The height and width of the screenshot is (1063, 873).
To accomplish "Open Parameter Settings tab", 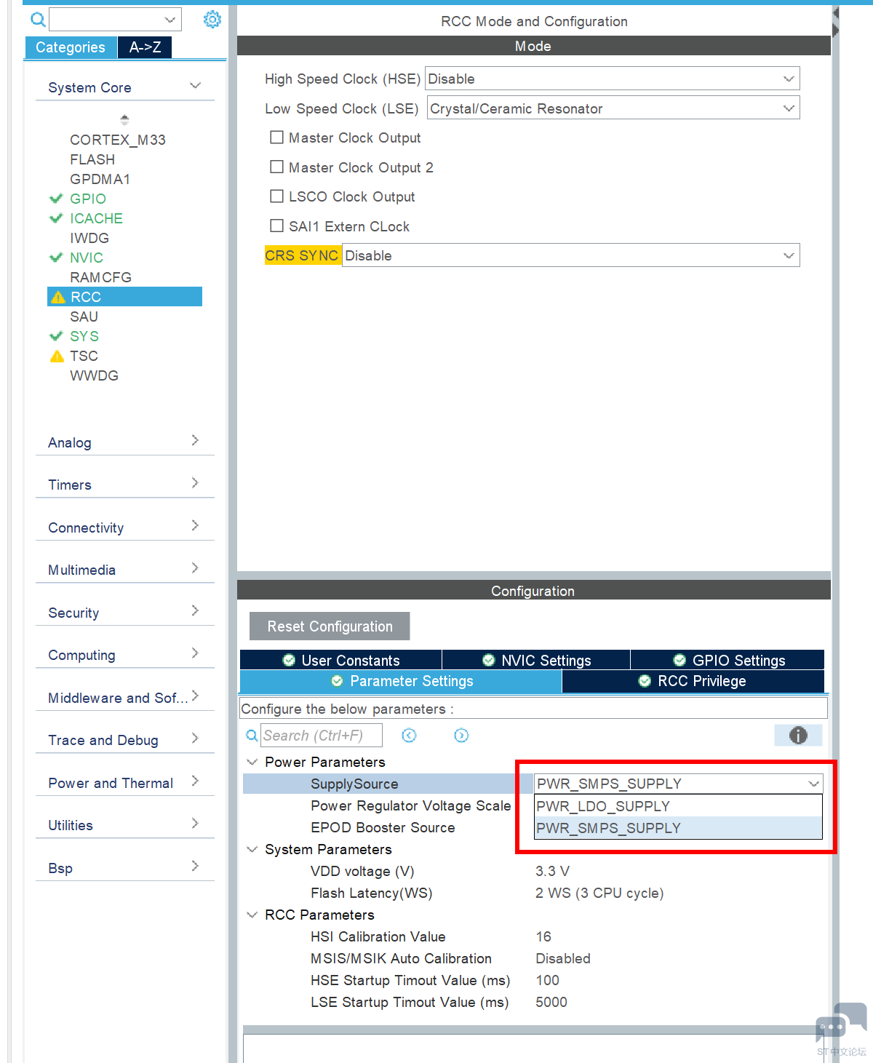I will coord(401,681).
